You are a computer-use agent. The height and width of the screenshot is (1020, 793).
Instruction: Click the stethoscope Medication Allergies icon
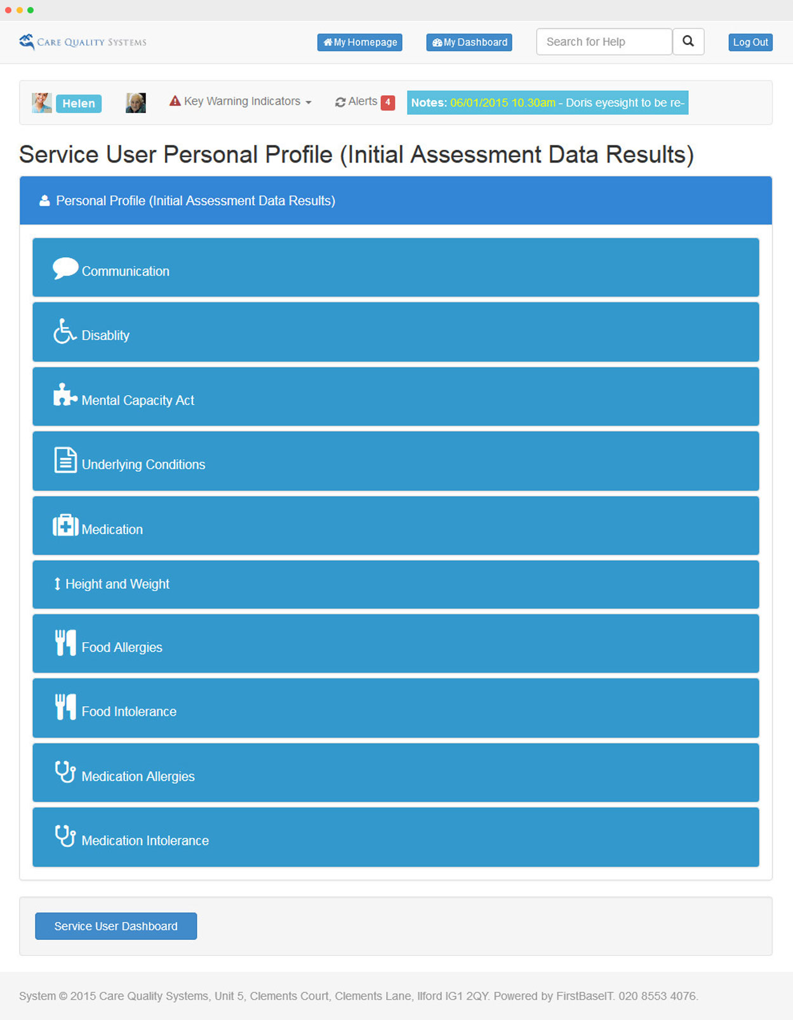point(65,772)
